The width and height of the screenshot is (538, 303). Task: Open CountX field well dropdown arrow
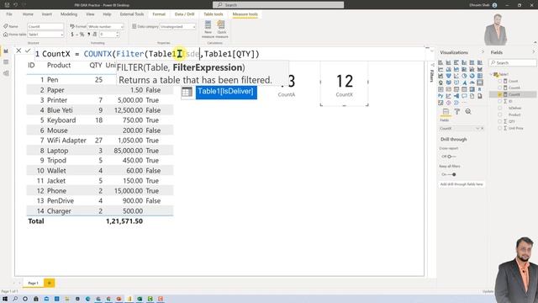click(x=477, y=129)
